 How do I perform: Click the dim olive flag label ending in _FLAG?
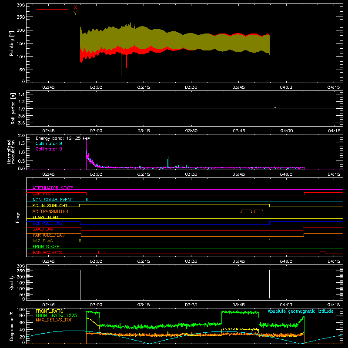point(43,241)
